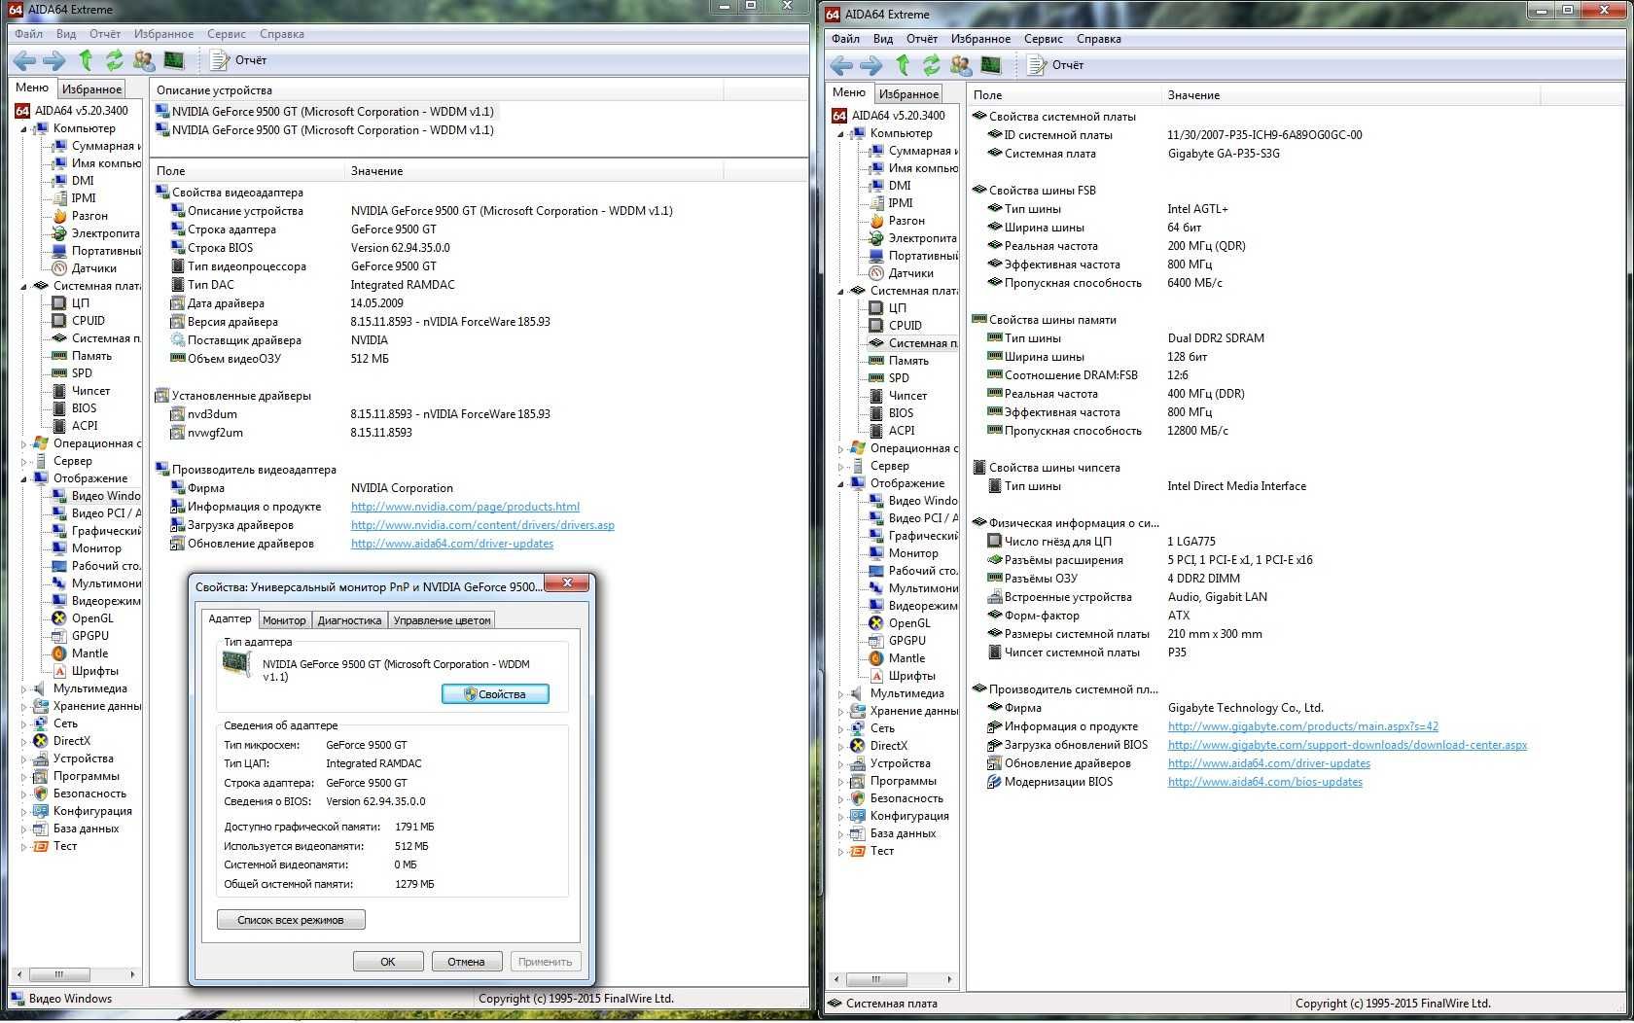Open Управление цветом tab in dialog
Image resolution: width=1634 pixels, height=1023 pixels.
click(442, 620)
